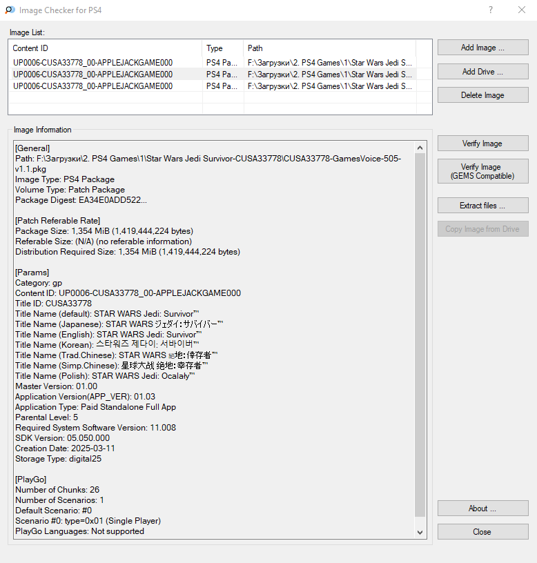
Task: Click the Title Name (Polish) line
Action: [105, 376]
